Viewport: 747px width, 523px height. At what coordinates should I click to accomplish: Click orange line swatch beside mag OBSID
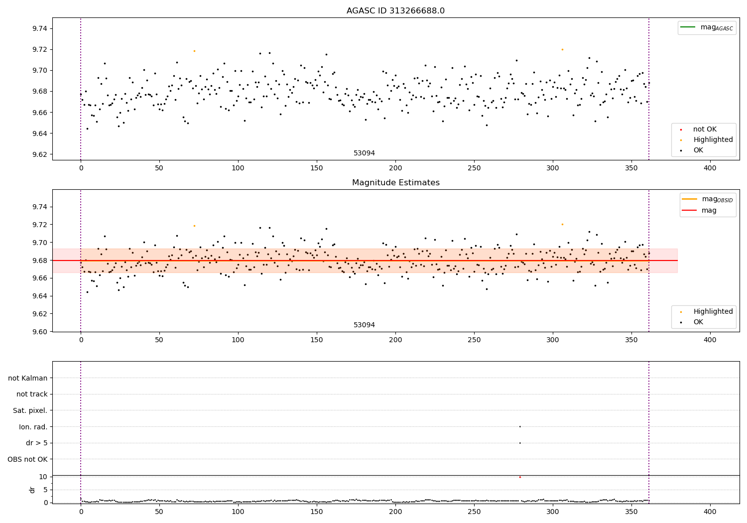point(690,199)
